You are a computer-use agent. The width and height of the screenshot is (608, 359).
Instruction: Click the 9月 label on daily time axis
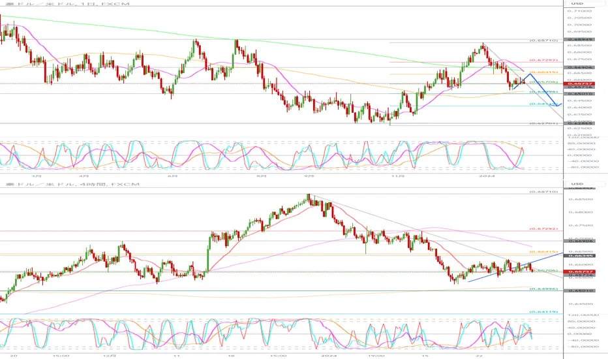[x=309, y=176]
